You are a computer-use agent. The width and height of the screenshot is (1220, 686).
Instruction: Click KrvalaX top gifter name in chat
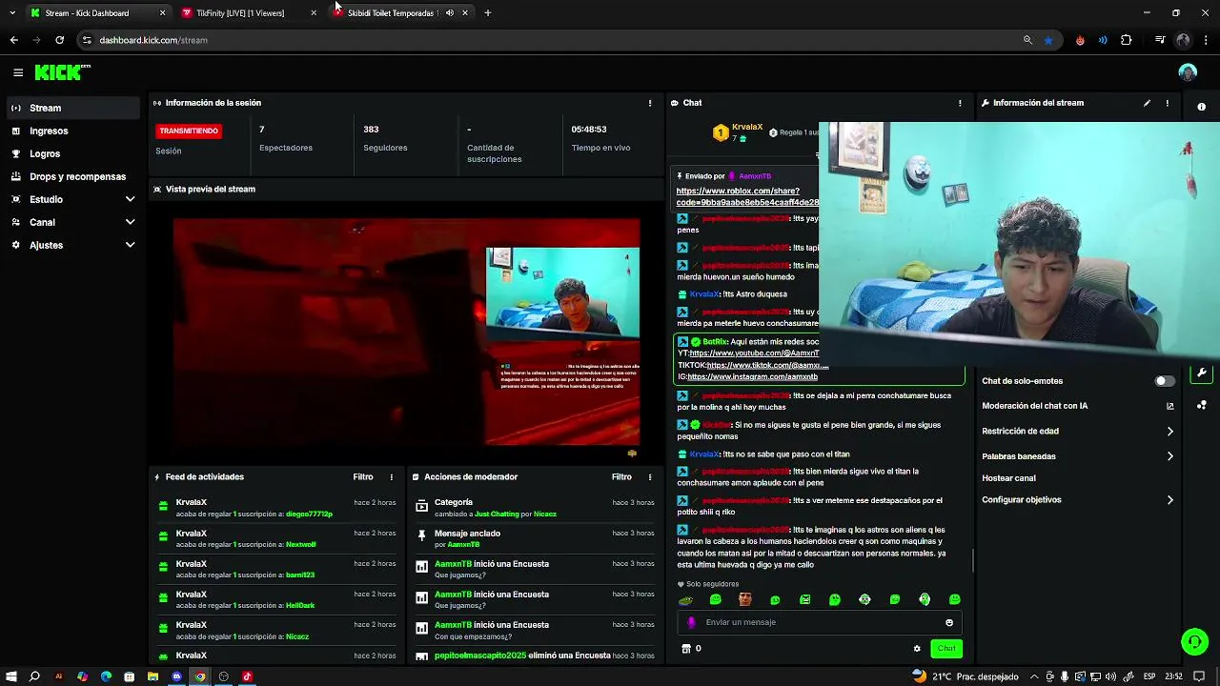pos(747,127)
